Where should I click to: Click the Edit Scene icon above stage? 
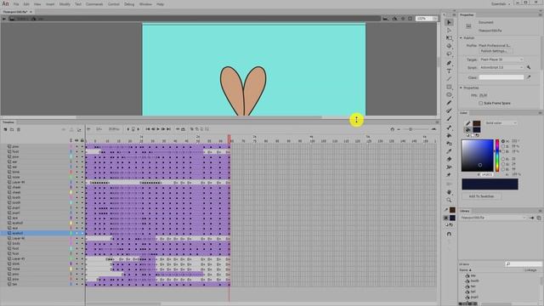(386, 19)
